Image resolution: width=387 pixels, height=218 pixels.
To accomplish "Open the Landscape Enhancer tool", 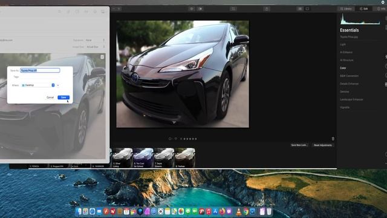I will pos(351,99).
